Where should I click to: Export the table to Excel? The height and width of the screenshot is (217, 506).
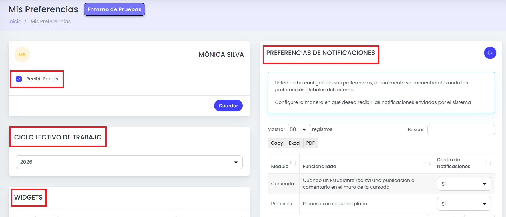[x=294, y=143]
